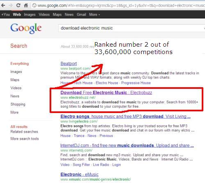This screenshot has width=205, height=183.
Task: Expand the More dropdown in top bar
Action: click(94, 14)
